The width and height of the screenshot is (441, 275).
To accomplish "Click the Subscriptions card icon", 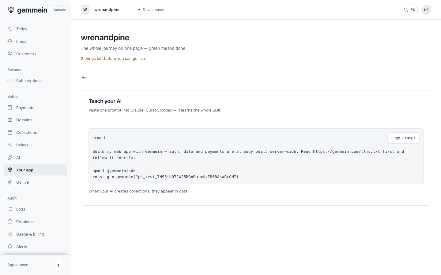I will click(10, 81).
